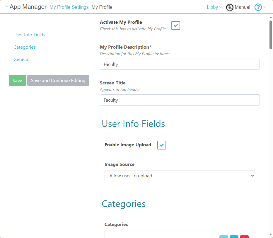Open the chevron next to help icon
The width and height of the screenshot is (273, 238).
point(265,7)
